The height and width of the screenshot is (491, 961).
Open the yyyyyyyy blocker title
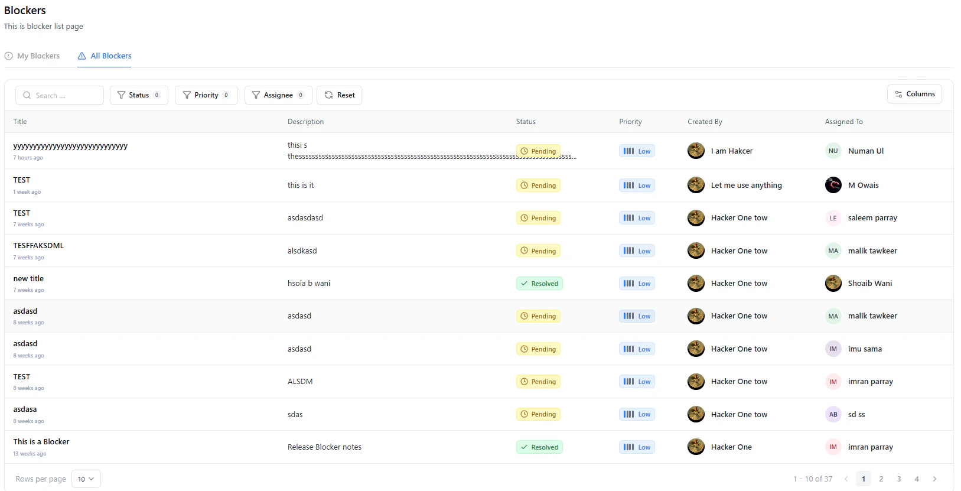point(70,146)
